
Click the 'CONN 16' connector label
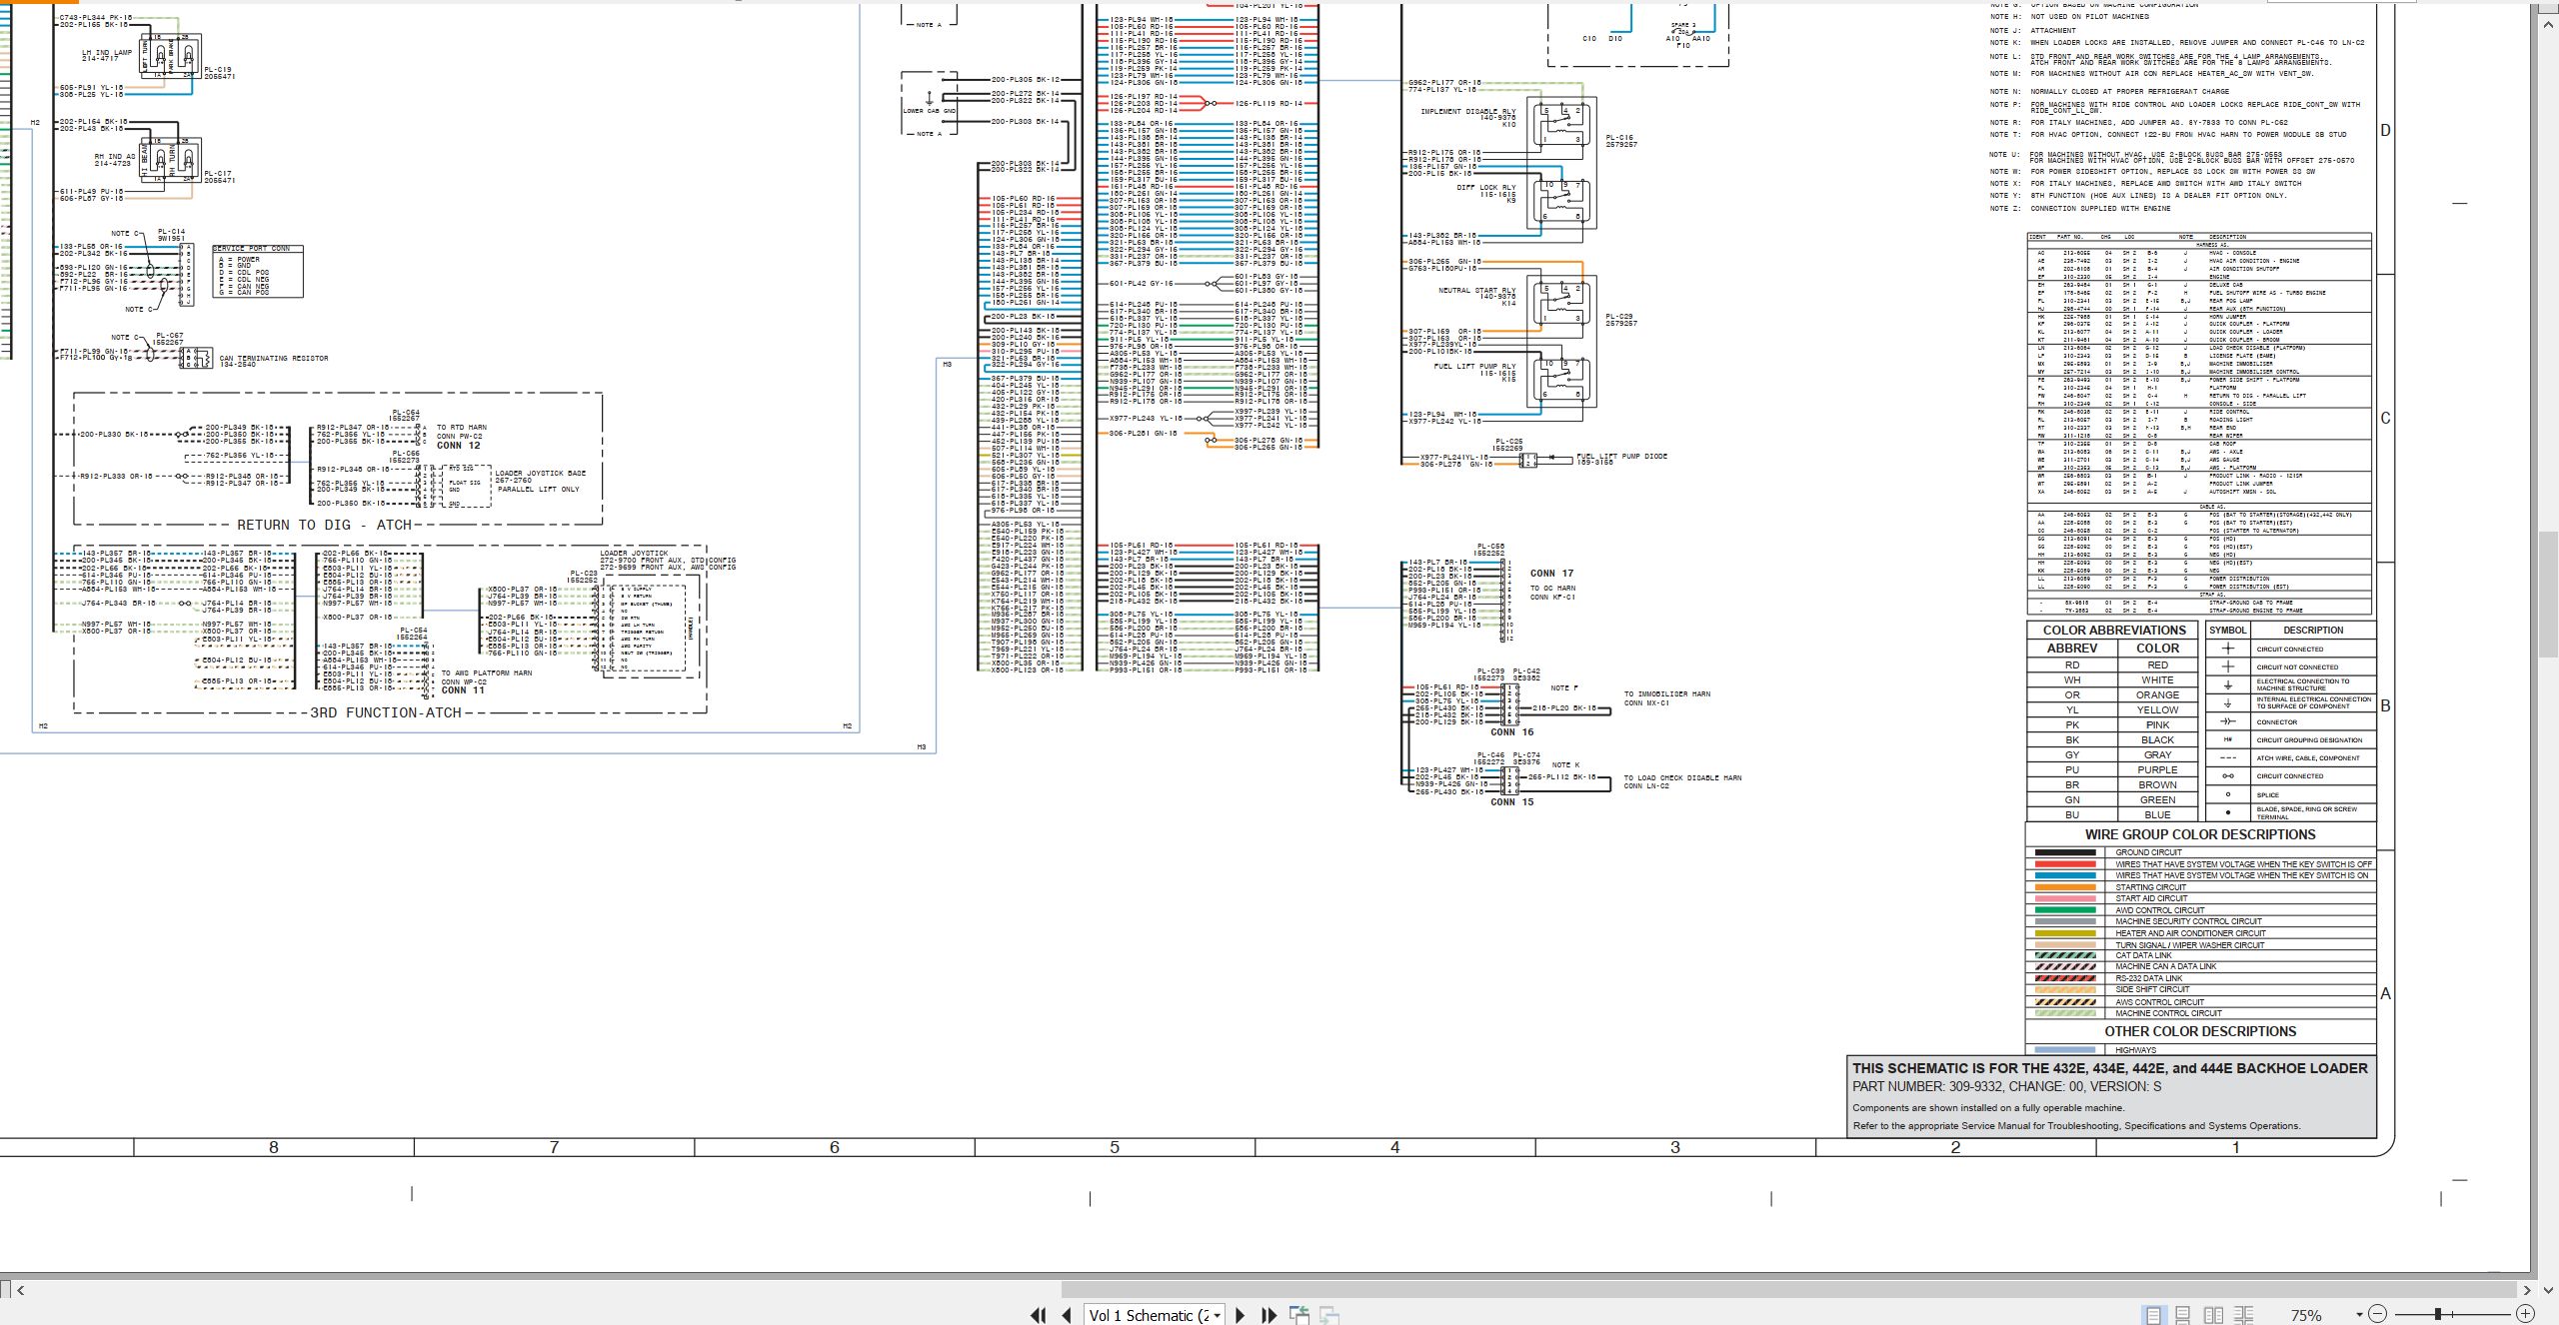click(1512, 732)
